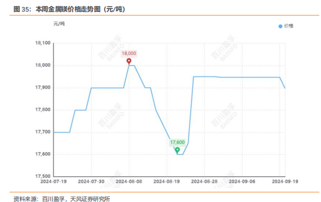Toggle the blue 价格 legend dot

click(x=280, y=26)
